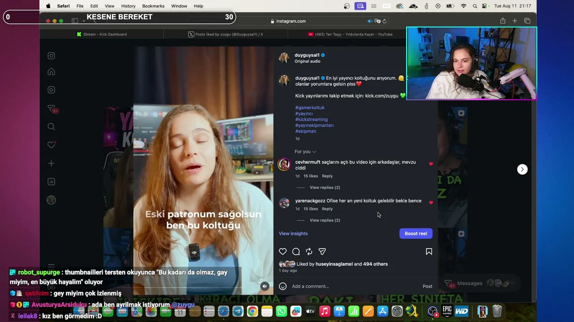This screenshot has width=574, height=322.
Task: Like yarenackgozz's comment
Action: pyautogui.click(x=431, y=203)
